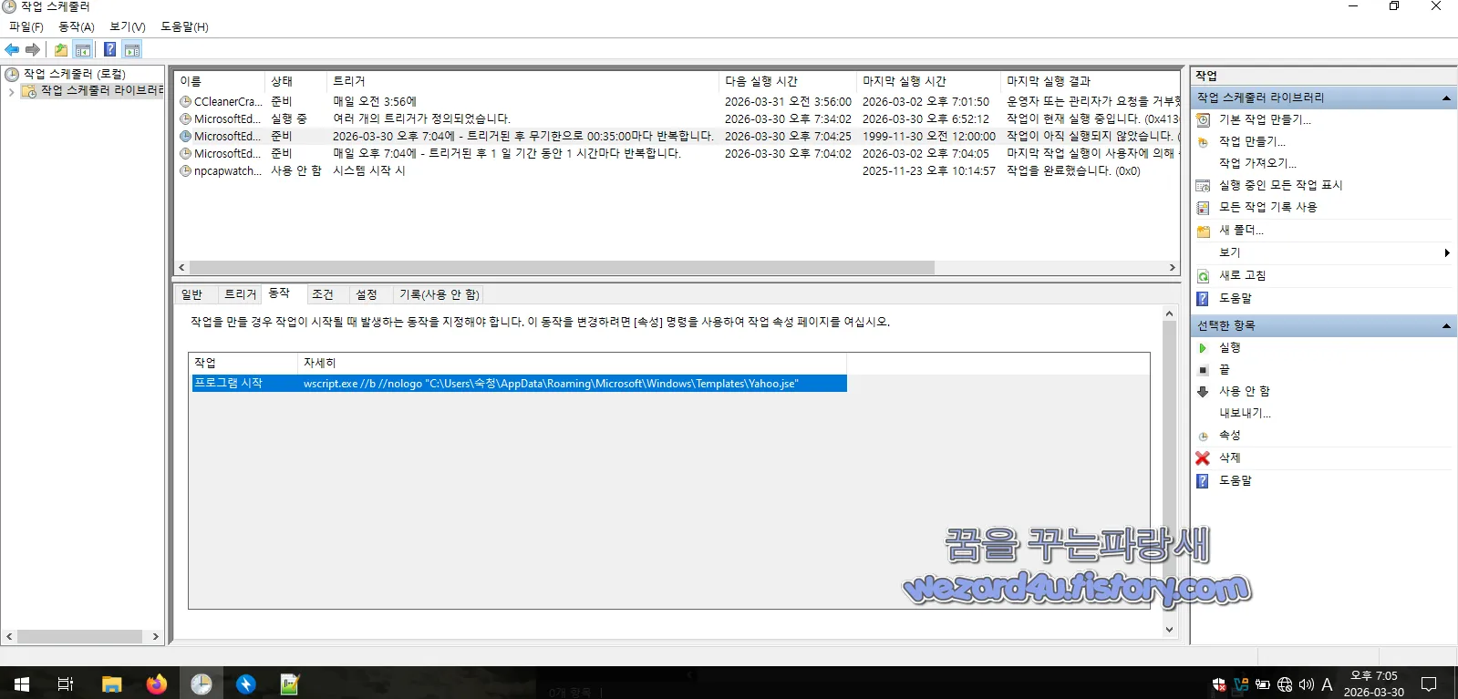The height and width of the screenshot is (699, 1458).
Task: Sort by the 트리거 column header
Action: click(x=522, y=81)
